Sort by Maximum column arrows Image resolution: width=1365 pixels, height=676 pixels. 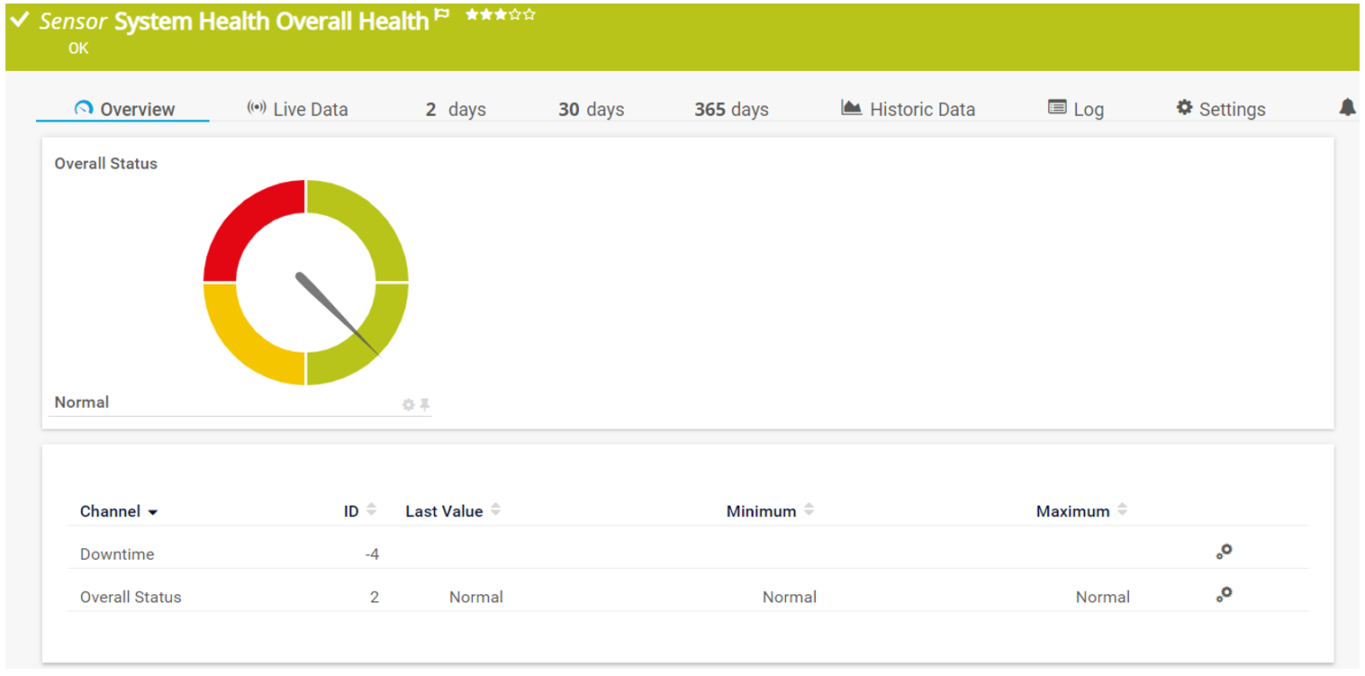pos(1122,510)
